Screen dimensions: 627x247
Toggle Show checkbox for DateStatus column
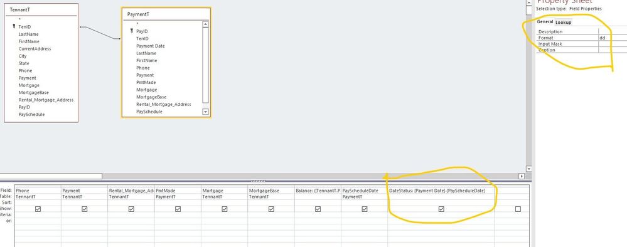point(441,209)
